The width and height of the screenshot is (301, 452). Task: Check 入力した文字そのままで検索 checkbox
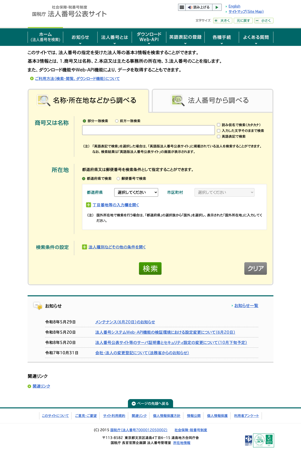[x=218, y=131]
